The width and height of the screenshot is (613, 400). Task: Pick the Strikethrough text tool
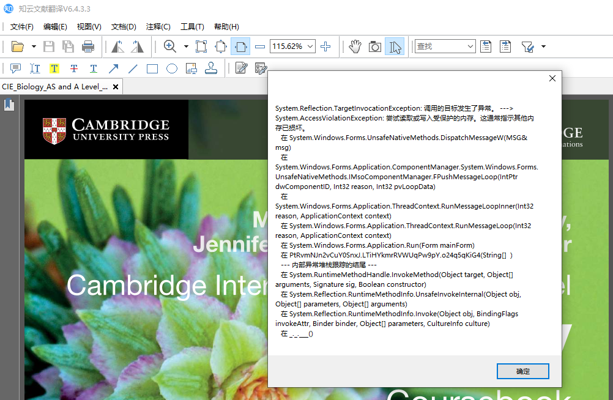74,69
